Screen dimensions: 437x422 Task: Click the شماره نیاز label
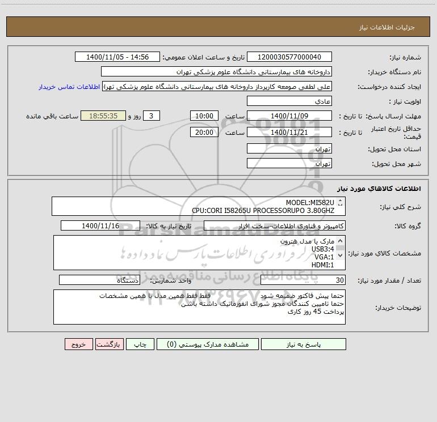point(405,57)
